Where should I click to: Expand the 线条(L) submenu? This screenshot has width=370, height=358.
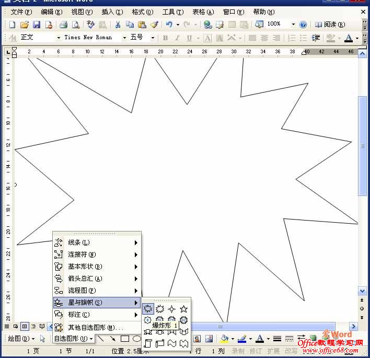[97, 242]
